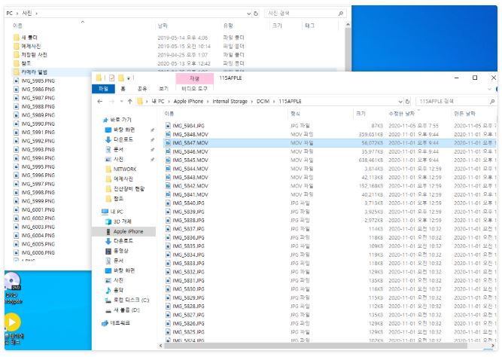This screenshot has height=357, width=502.
Task: Refresh the 사진 folder in back window
Action: click(256, 14)
